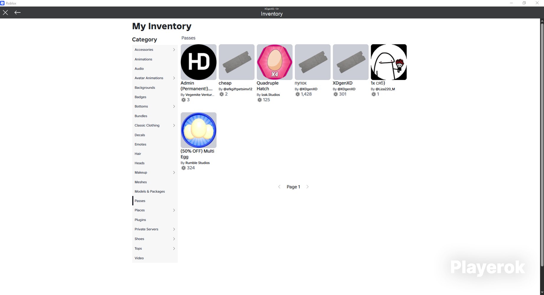Open the 'cheap' pass ticket thumbnail
The image size is (544, 295).
(237, 62)
